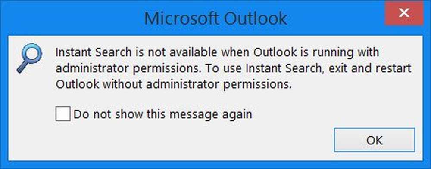Click the empty dialog area left of the OK button
431x169 pixels.
(192, 140)
